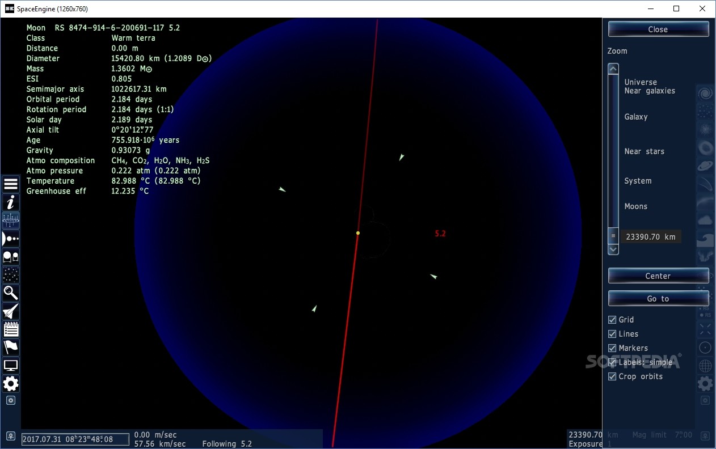Select the Moons zoom level
Screen dimensions: 716x449
tap(635, 206)
